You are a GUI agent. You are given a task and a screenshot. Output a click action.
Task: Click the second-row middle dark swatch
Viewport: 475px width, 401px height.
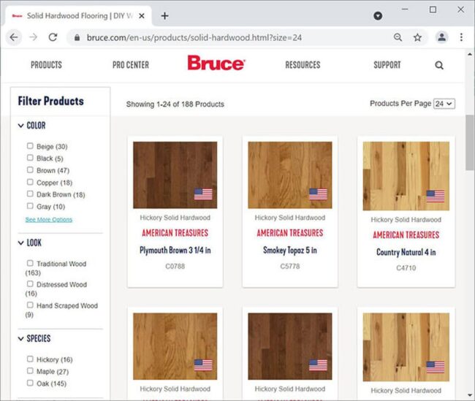[290, 346]
